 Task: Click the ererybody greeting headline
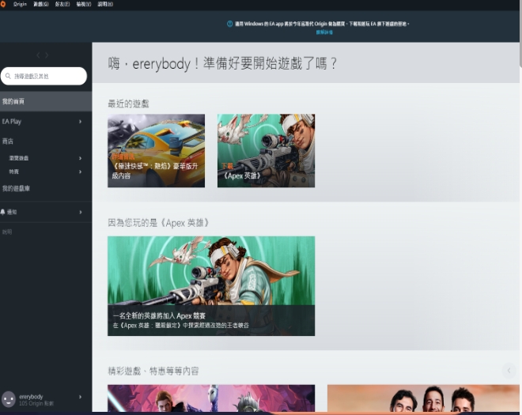[x=222, y=63]
